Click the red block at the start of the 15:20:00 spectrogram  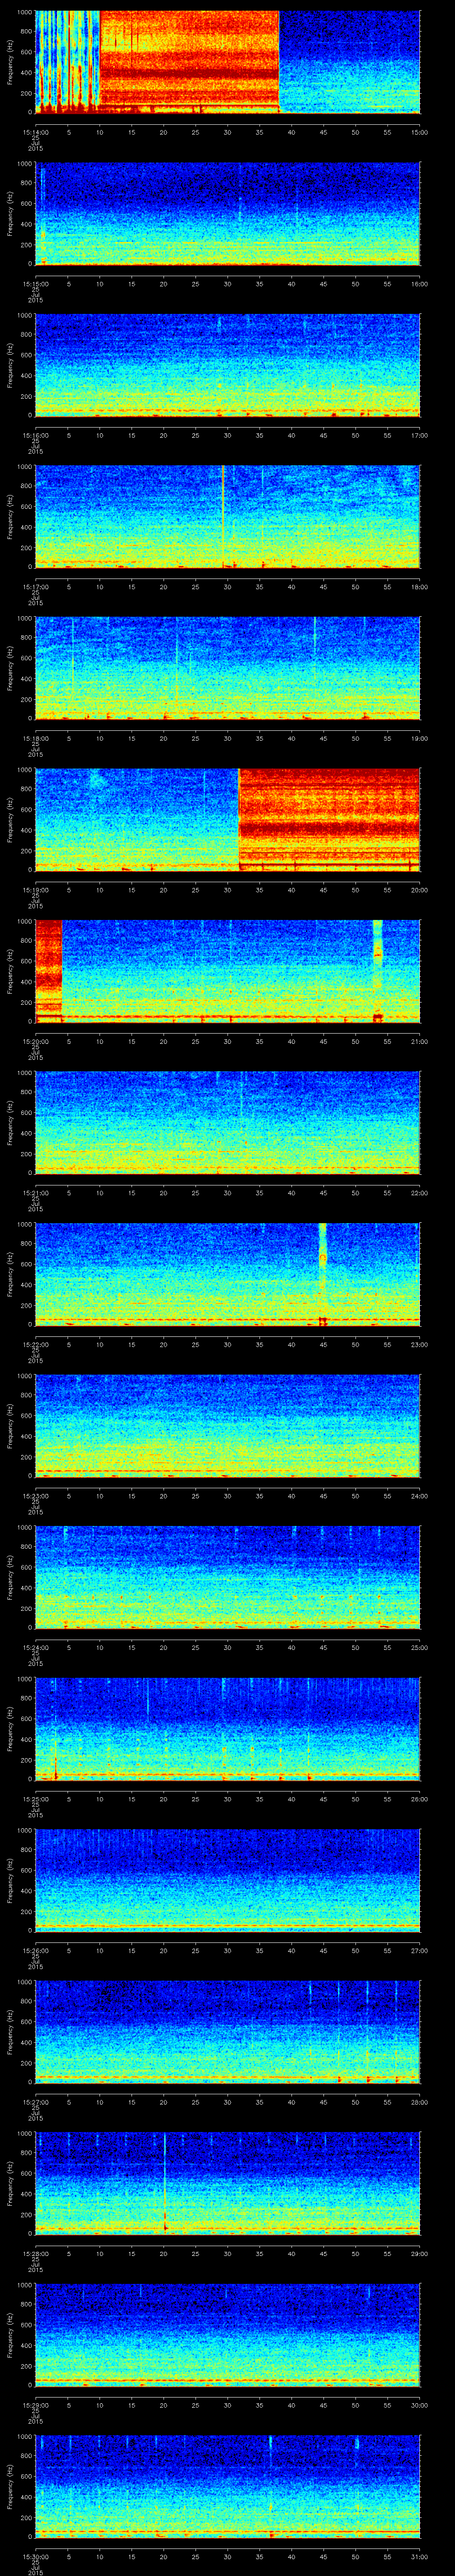(49, 971)
